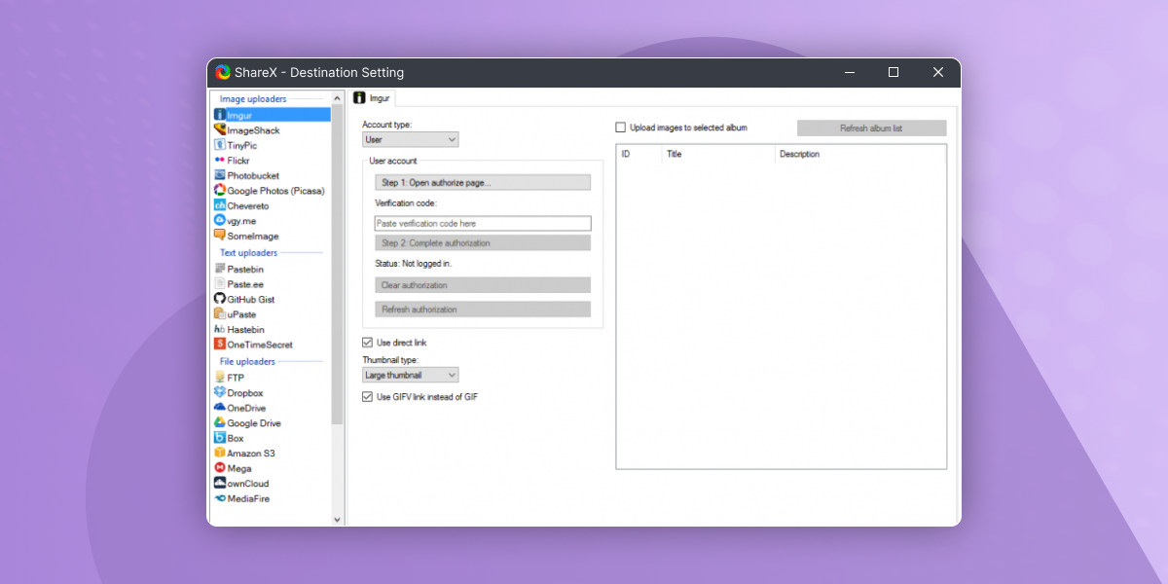
Task: Enable Upload images to selected album
Action: coord(621,128)
